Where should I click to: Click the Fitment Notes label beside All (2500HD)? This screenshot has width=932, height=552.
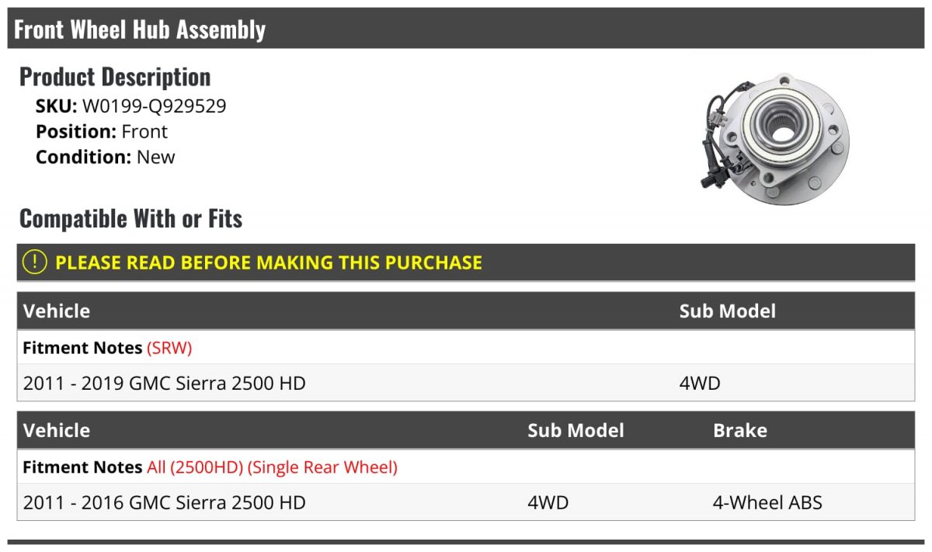click(x=82, y=467)
